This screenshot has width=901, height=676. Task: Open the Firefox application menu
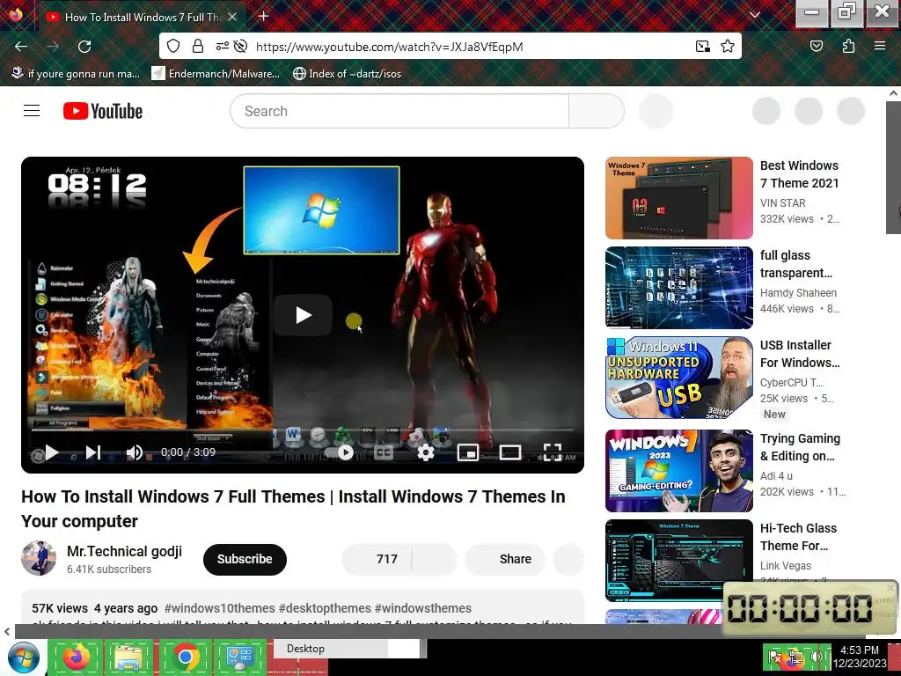tap(880, 46)
